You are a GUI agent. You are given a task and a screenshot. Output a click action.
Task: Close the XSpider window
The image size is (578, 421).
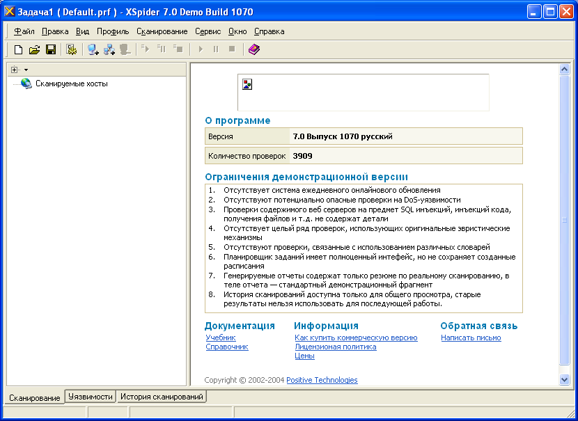point(566,11)
